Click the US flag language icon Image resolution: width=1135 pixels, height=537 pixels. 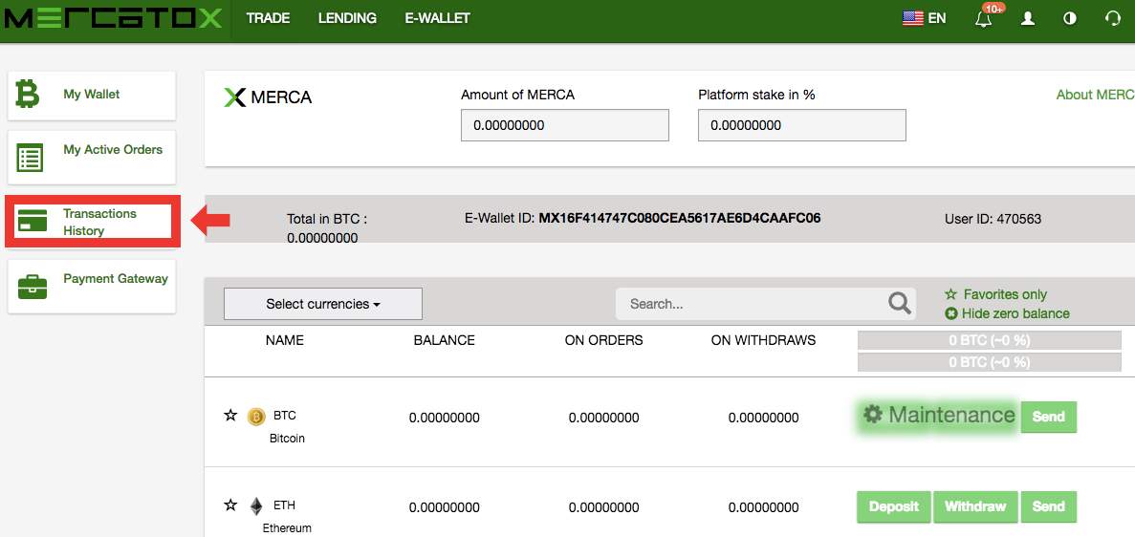tap(913, 19)
